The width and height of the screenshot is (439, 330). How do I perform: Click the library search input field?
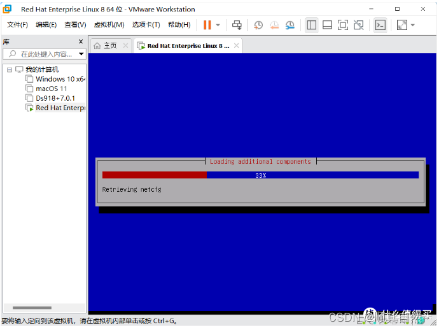[45, 54]
